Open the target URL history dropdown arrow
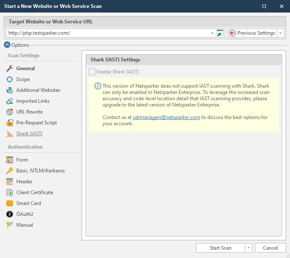Image resolution: width=290 pixels, height=258 pixels. click(212, 33)
